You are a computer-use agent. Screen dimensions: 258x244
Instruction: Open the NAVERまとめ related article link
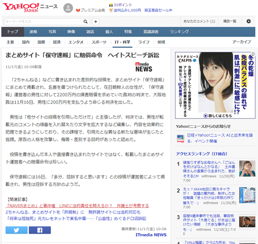[77, 206]
